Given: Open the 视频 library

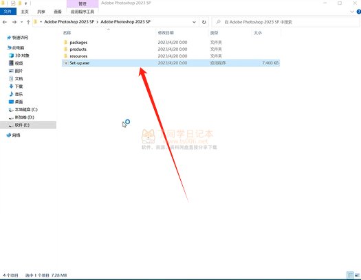Looking at the screenshot, I should tap(19, 63).
